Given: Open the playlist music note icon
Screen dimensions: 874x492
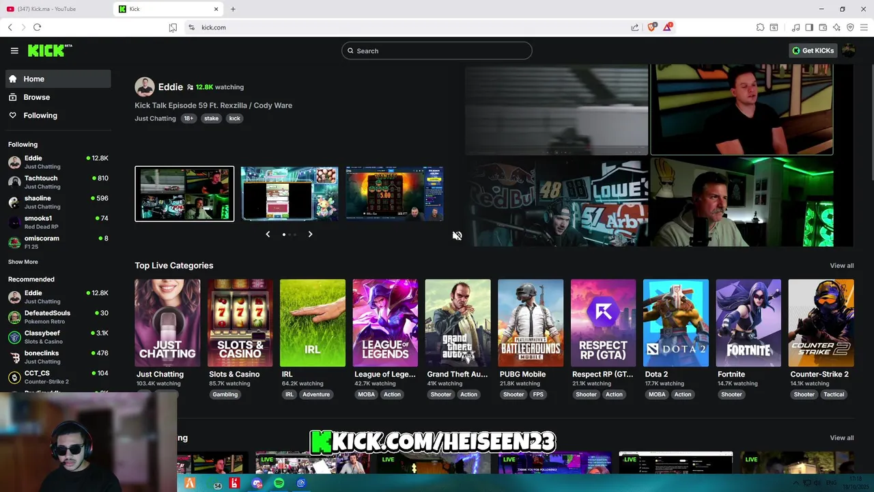Looking at the screenshot, I should pyautogui.click(x=795, y=27).
